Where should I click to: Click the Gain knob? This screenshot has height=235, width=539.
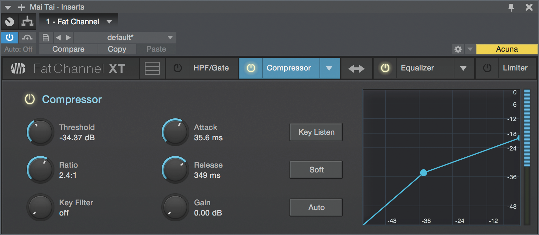click(x=175, y=207)
